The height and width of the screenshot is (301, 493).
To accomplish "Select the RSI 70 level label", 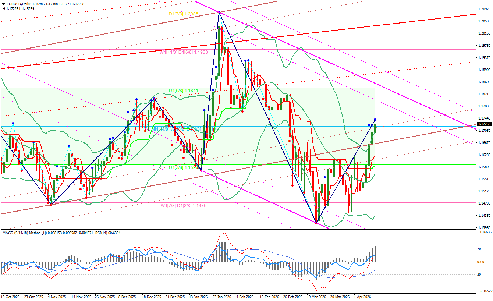I will tap(480, 249).
